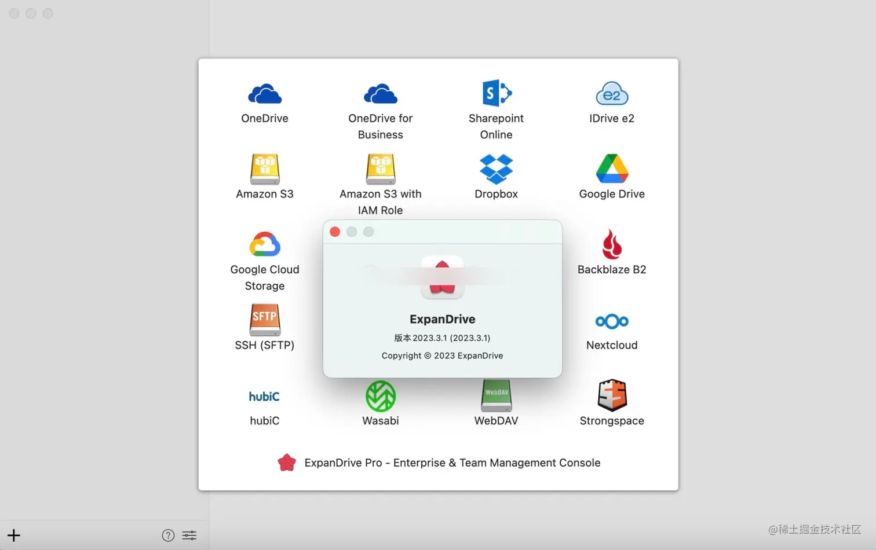Viewport: 876px width, 550px height.
Task: Click the ExpanDrive app icon in About dialog
Action: [x=442, y=277]
